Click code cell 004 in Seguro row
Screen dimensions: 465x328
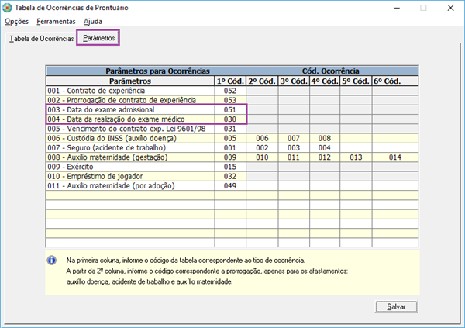[x=325, y=147]
